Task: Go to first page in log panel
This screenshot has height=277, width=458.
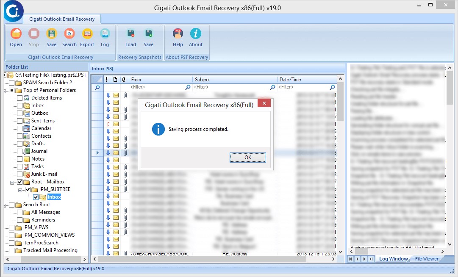Action: click(350, 259)
